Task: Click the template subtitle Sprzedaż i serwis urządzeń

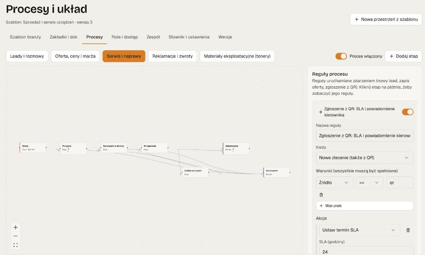Action: (x=48, y=22)
